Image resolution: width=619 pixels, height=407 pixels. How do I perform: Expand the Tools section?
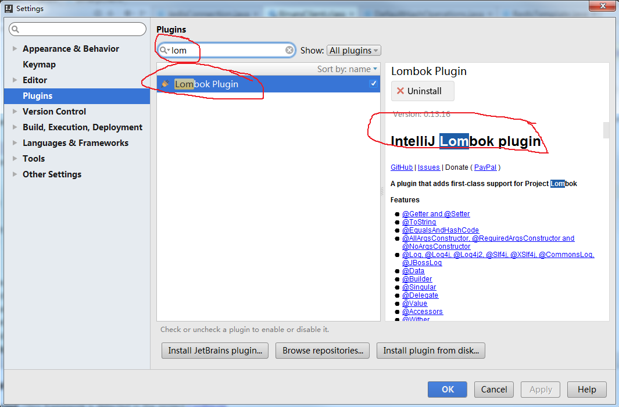[x=15, y=158]
